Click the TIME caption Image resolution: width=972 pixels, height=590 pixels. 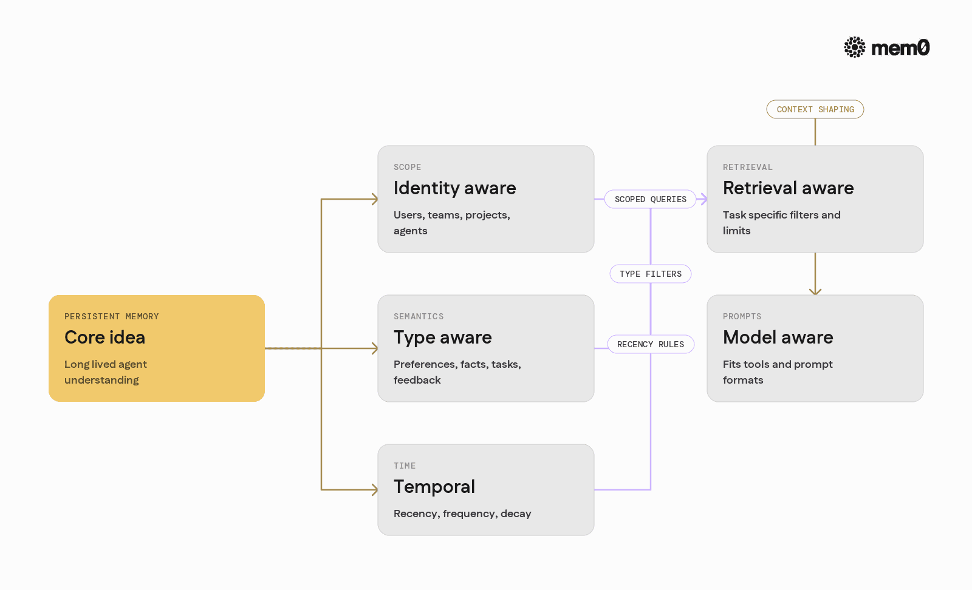(405, 466)
